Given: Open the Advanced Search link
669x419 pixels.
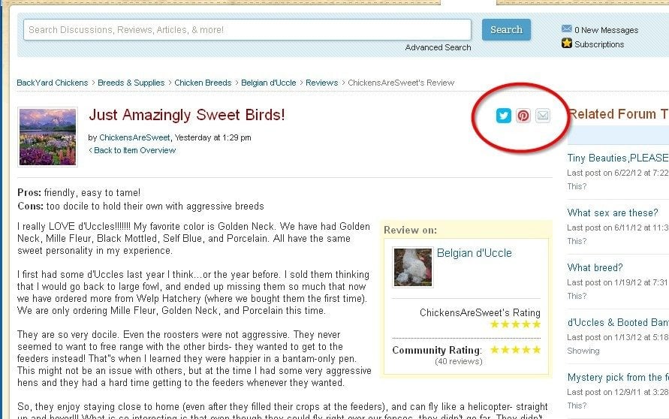Looking at the screenshot, I should tap(438, 47).
